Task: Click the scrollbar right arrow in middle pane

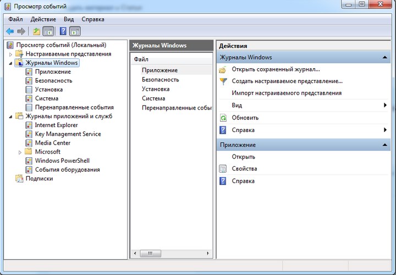Action: tap(207, 254)
